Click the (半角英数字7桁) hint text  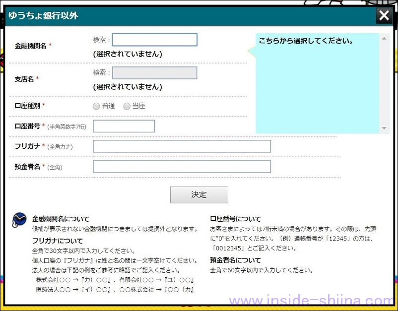click(x=67, y=126)
